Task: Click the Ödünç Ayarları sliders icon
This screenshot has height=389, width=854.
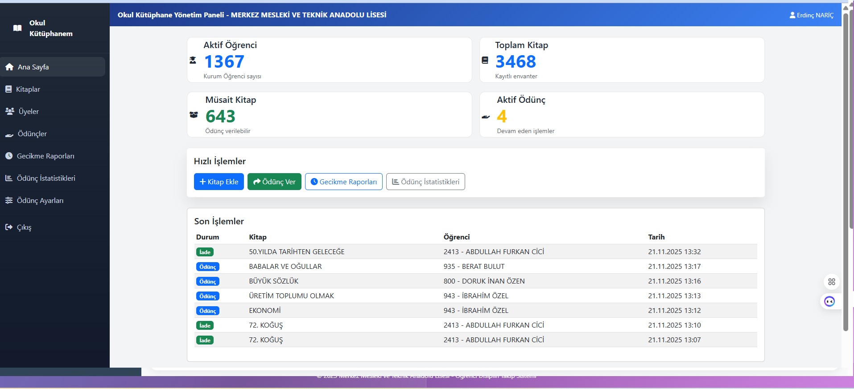Action: pyautogui.click(x=9, y=200)
